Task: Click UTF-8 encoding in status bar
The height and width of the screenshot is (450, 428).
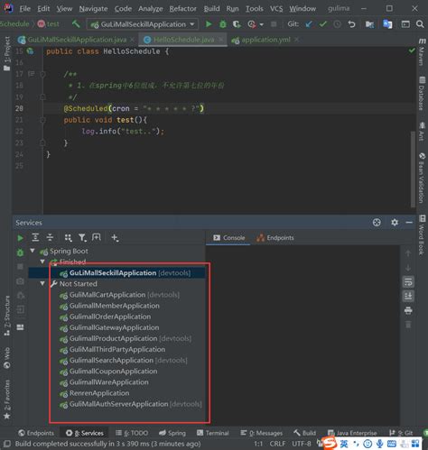Action: pyautogui.click(x=302, y=444)
